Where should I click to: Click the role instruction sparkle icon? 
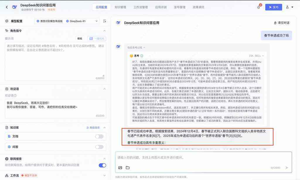[7, 31]
